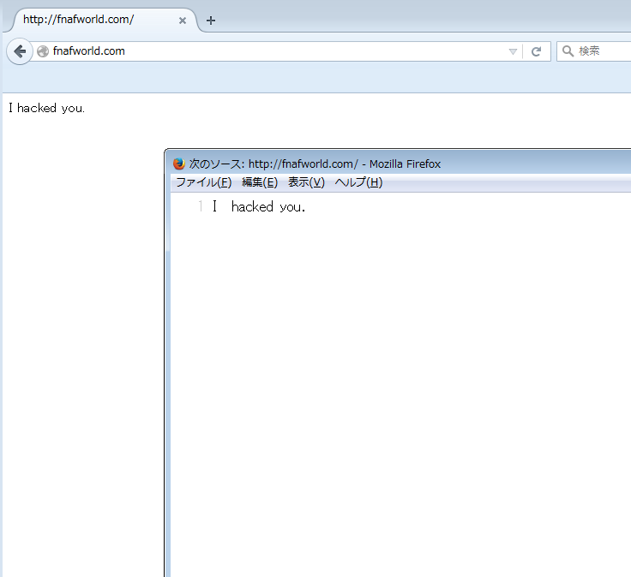This screenshot has width=631, height=577.
Task: Reload the page with the refresh icon
Action: (x=537, y=51)
